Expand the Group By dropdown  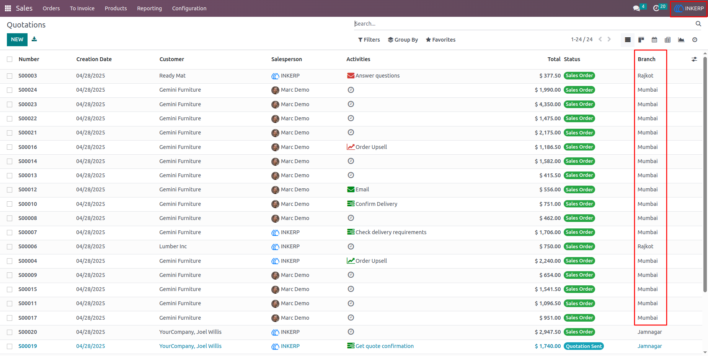(x=403, y=40)
